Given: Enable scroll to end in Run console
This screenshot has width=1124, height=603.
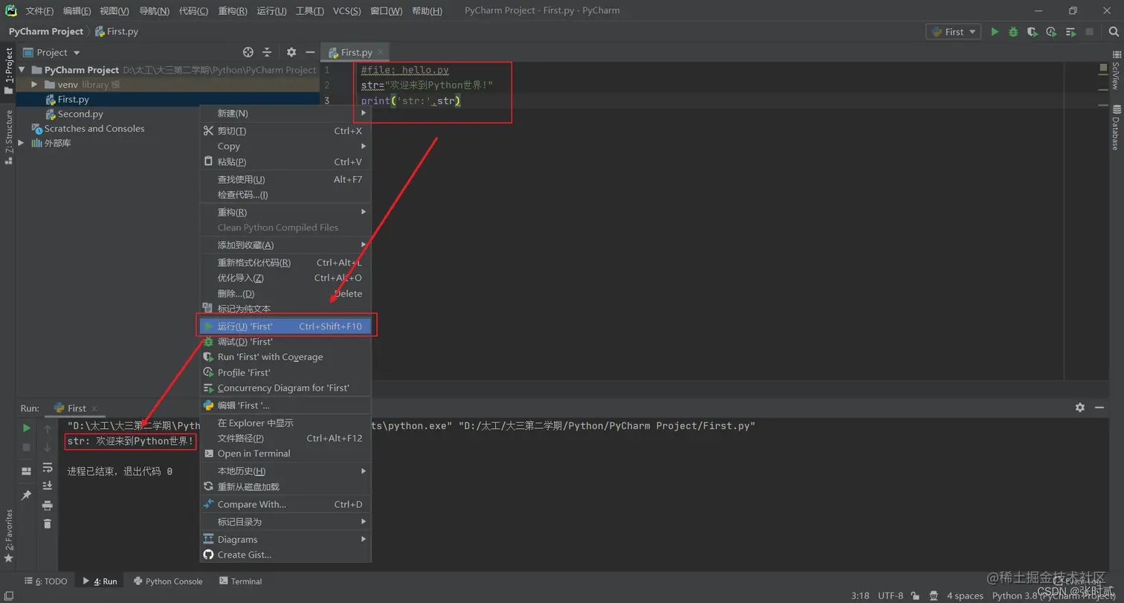Looking at the screenshot, I should [x=48, y=486].
